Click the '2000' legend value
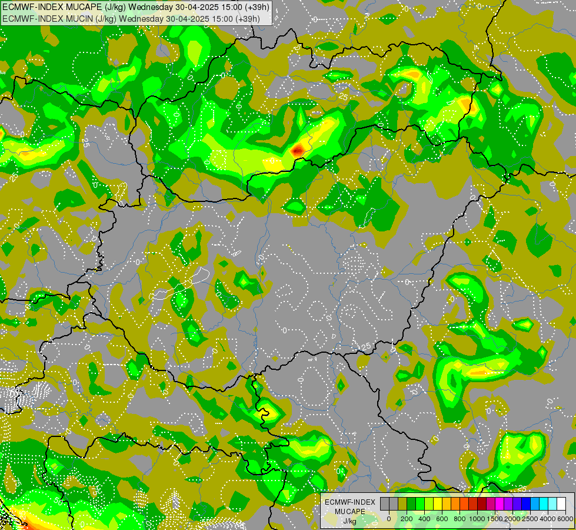Viewport: 576px width, 530px height. [512, 519]
